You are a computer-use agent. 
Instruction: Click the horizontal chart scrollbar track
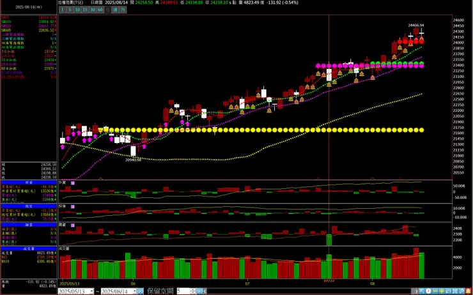point(311,291)
